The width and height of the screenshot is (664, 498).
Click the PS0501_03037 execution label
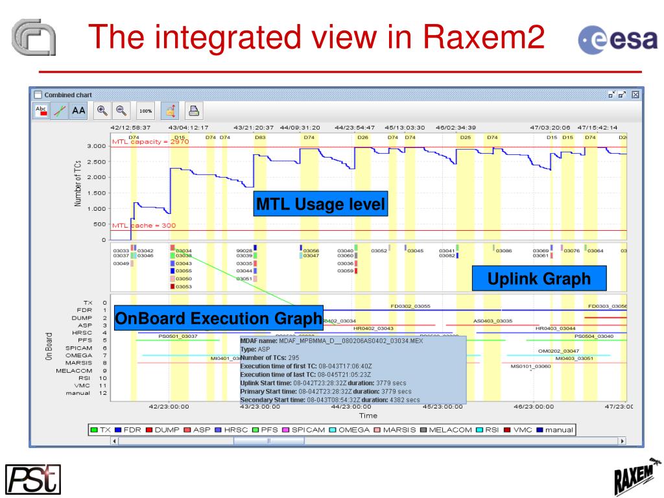pos(178,337)
